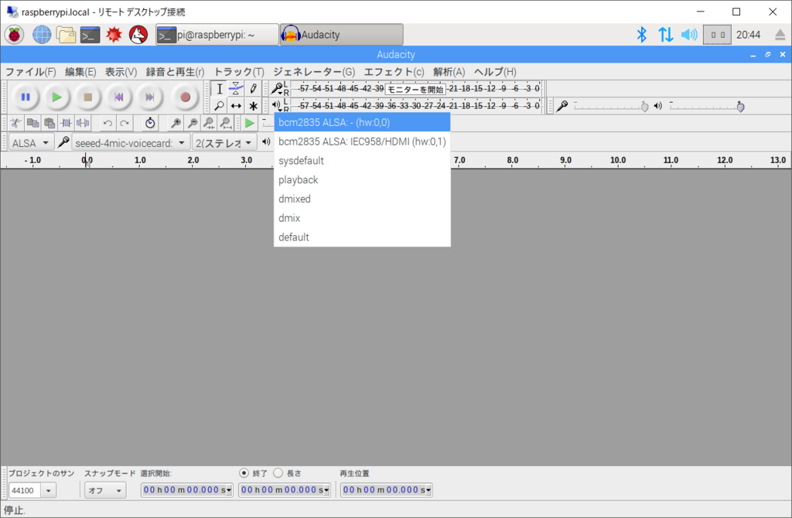Select the magnifier Zoom tool

coord(219,106)
